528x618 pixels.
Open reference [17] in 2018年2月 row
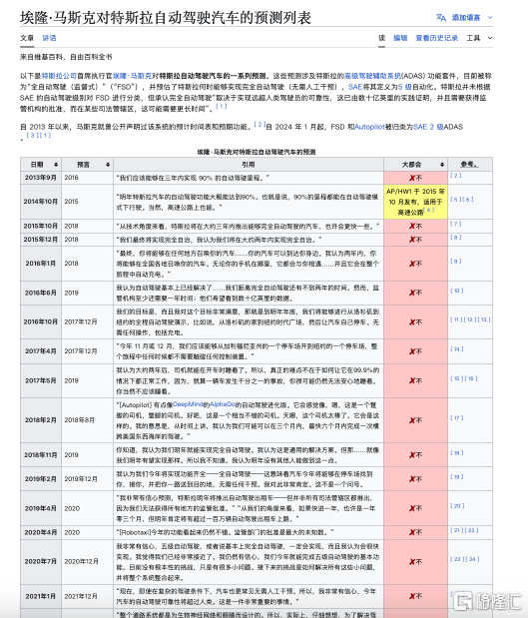click(457, 417)
